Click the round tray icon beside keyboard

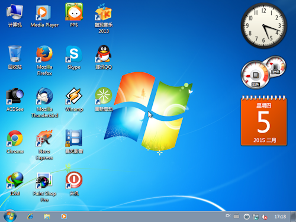(246, 217)
